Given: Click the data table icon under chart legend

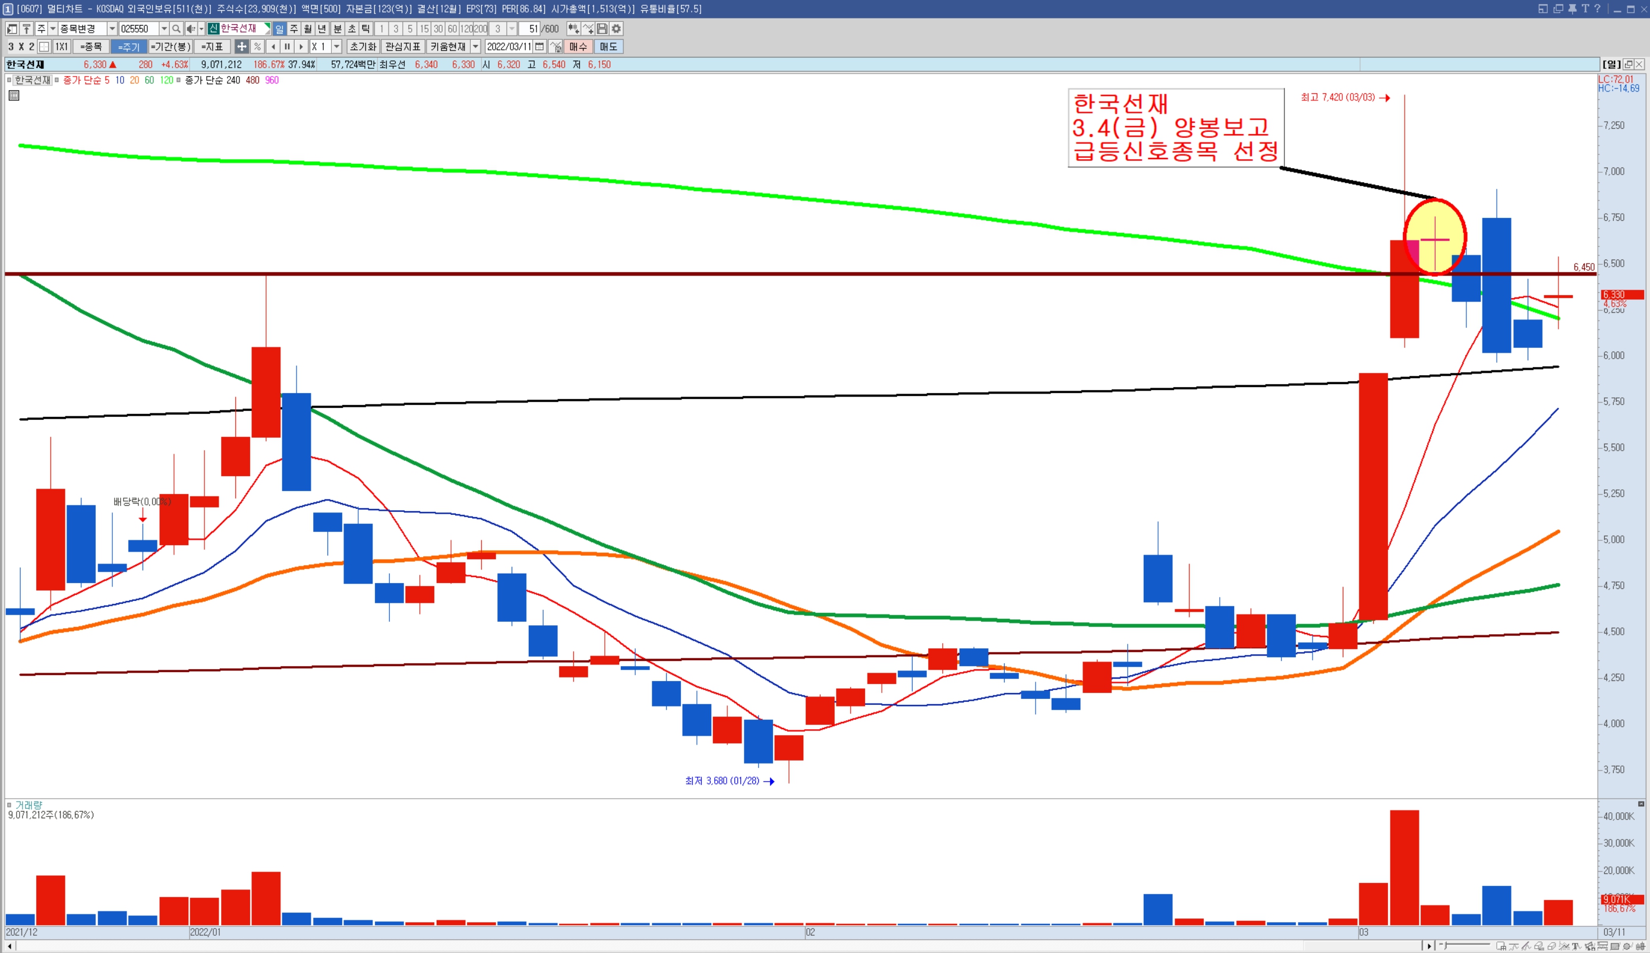Looking at the screenshot, I should click(x=14, y=96).
